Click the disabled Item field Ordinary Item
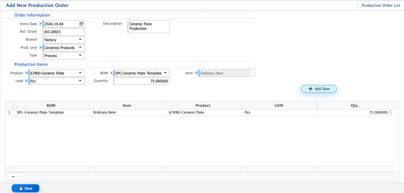This screenshot has width=404, height=193. click(227, 73)
